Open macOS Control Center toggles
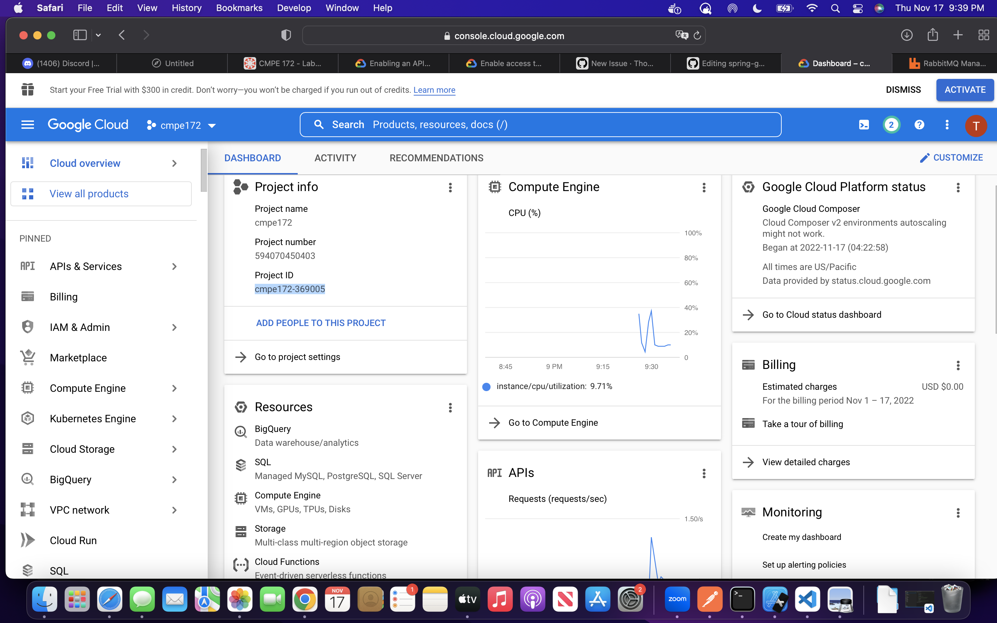 (x=857, y=8)
